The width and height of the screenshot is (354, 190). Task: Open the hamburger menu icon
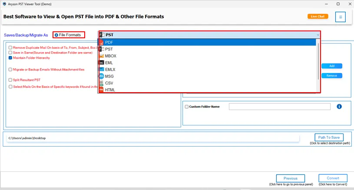coord(340,17)
